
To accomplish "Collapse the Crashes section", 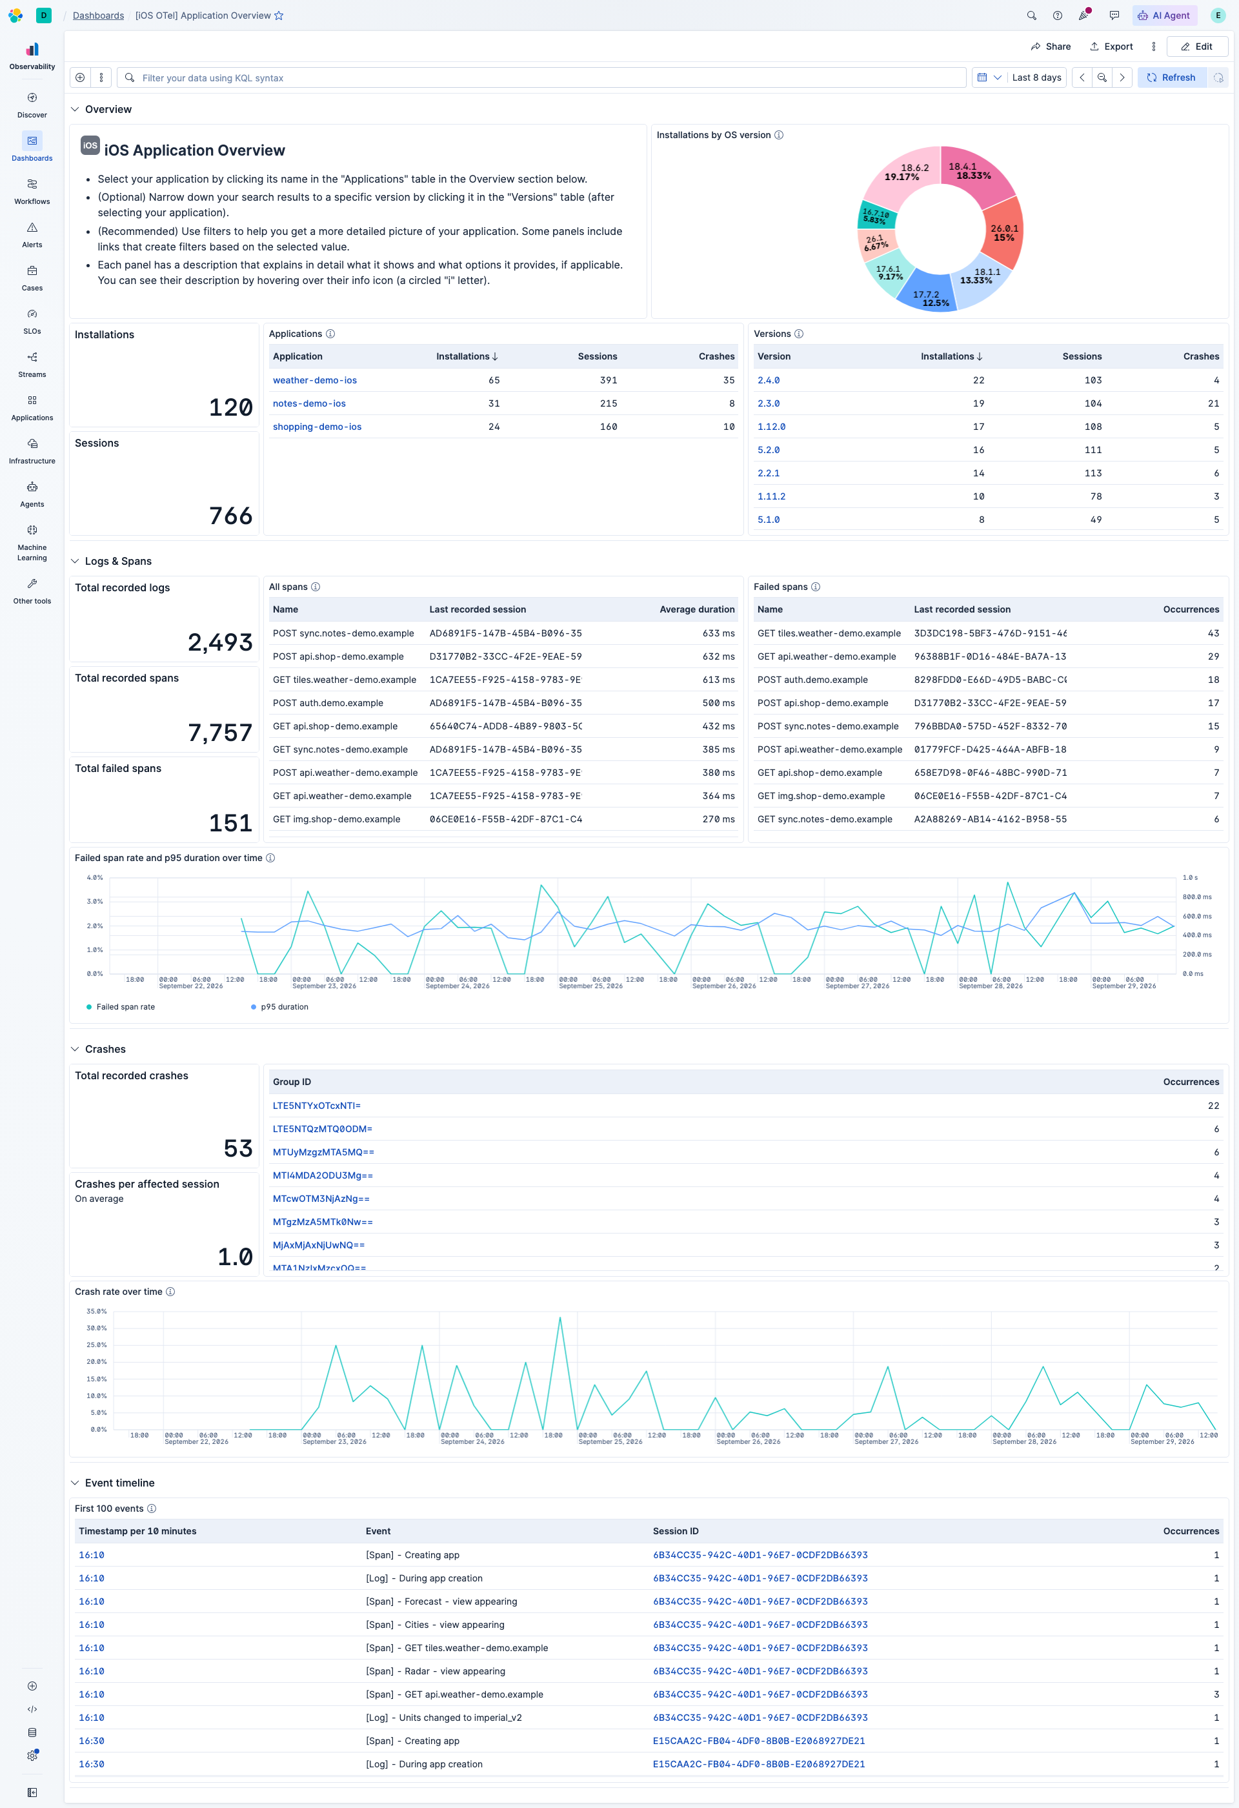I will click(76, 1050).
